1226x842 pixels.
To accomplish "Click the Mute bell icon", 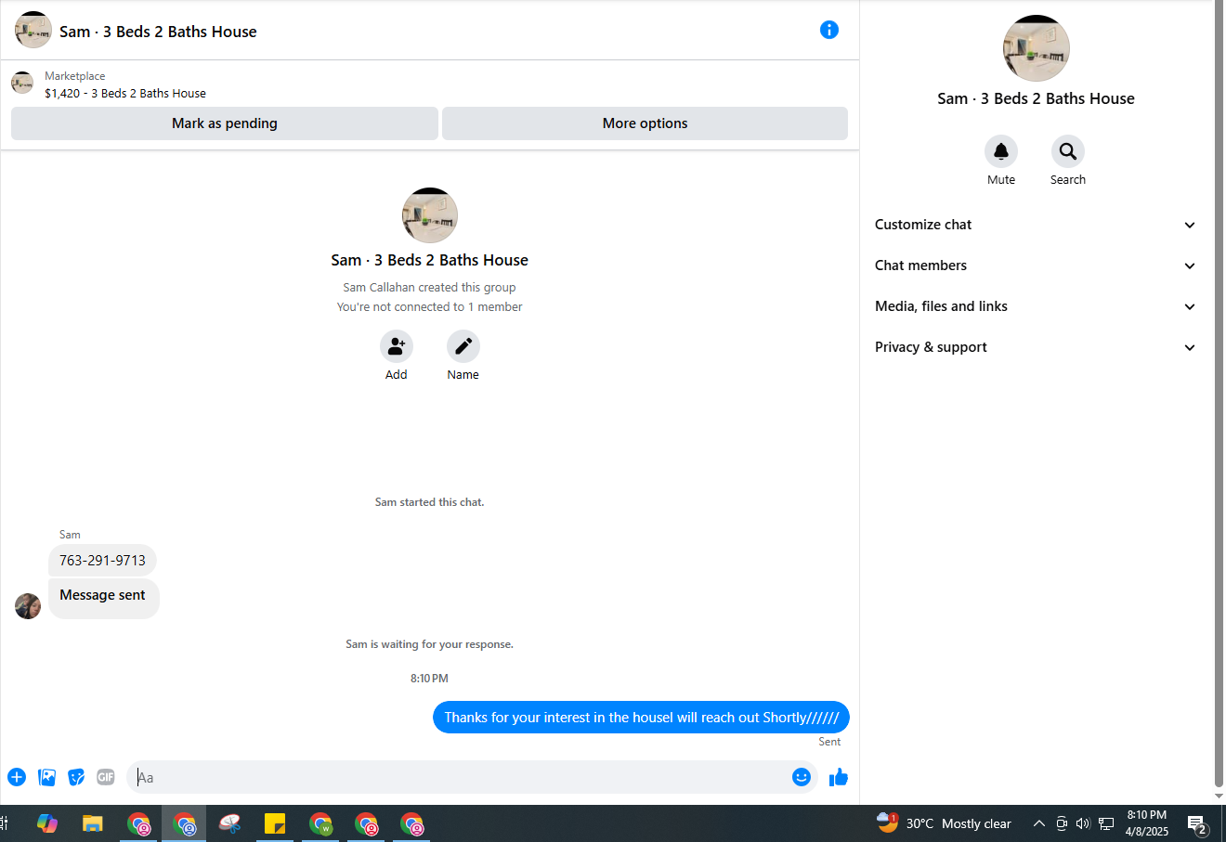I will 1001,151.
